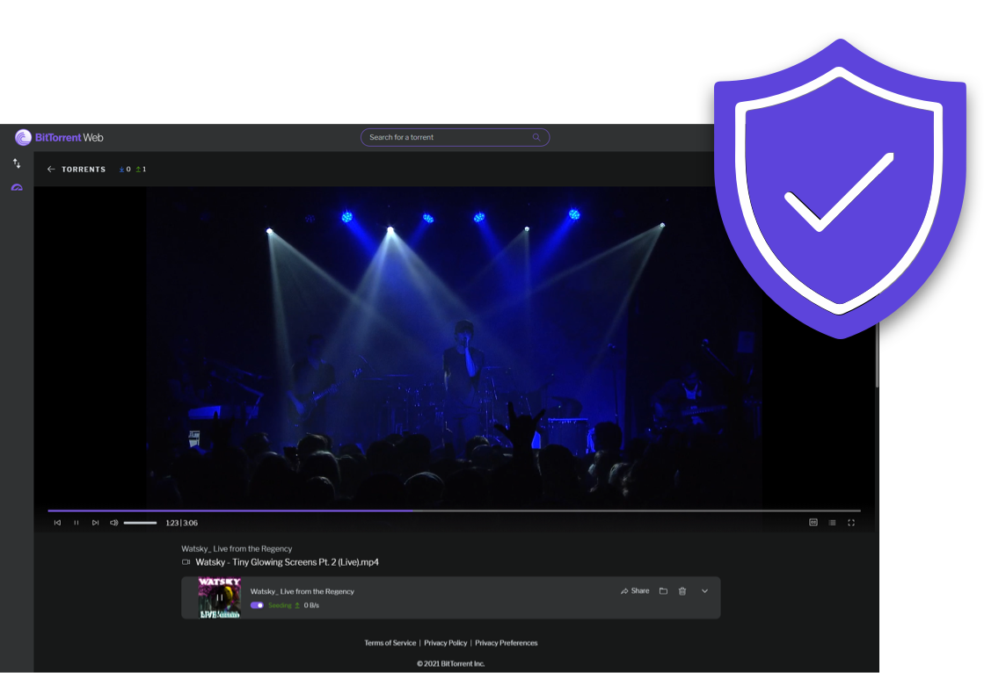Open the speed gauge sidebar icon
The image size is (1006, 673).
[17, 188]
